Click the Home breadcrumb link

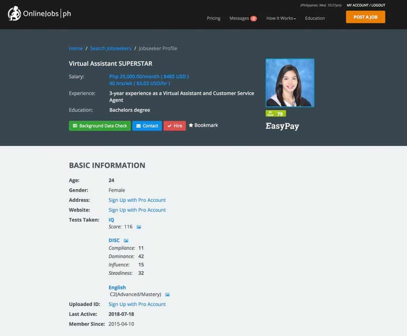point(76,48)
